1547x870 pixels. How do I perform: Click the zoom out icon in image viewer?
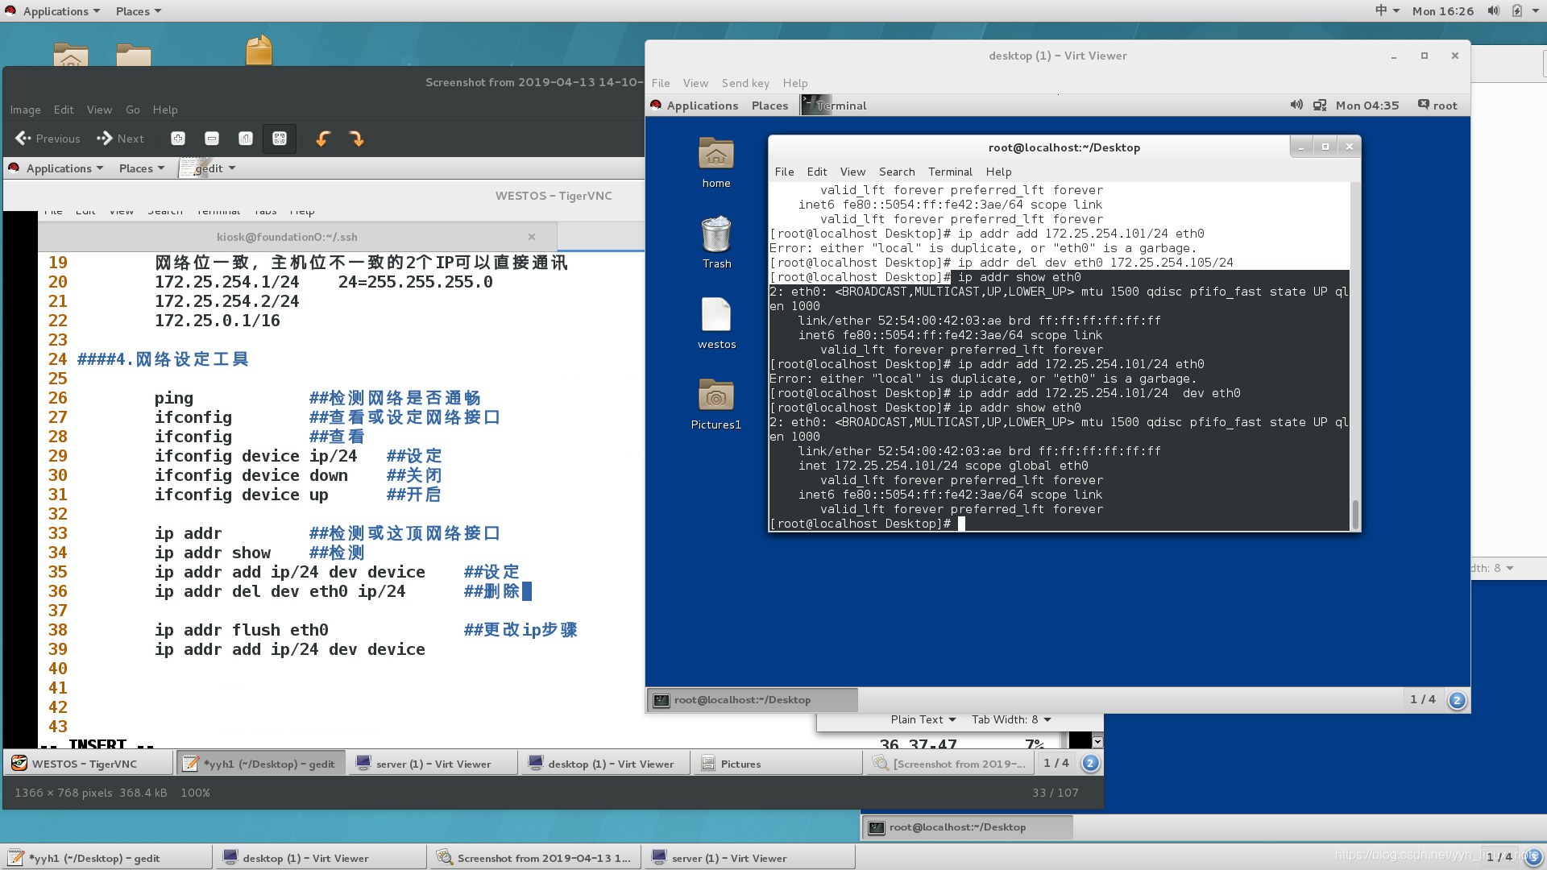[x=212, y=139]
